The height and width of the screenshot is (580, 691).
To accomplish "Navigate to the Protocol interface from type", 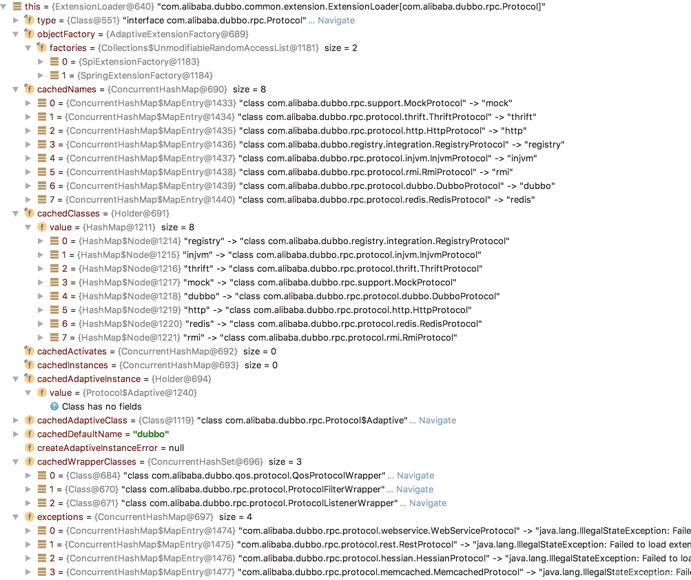I will point(336,20).
